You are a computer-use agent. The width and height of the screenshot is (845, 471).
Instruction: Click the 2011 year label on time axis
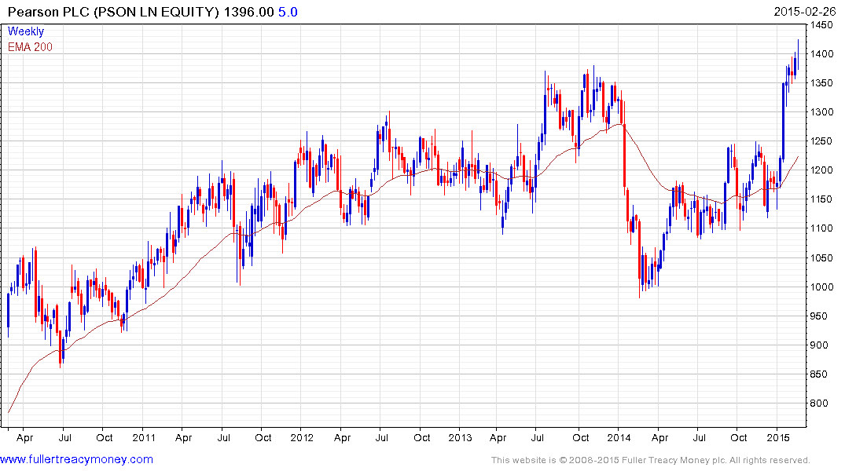tap(143, 437)
